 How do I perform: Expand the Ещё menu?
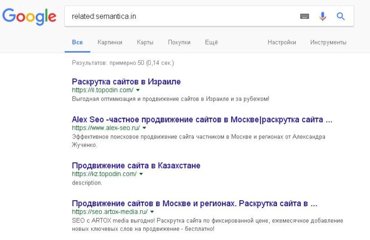tap(211, 42)
